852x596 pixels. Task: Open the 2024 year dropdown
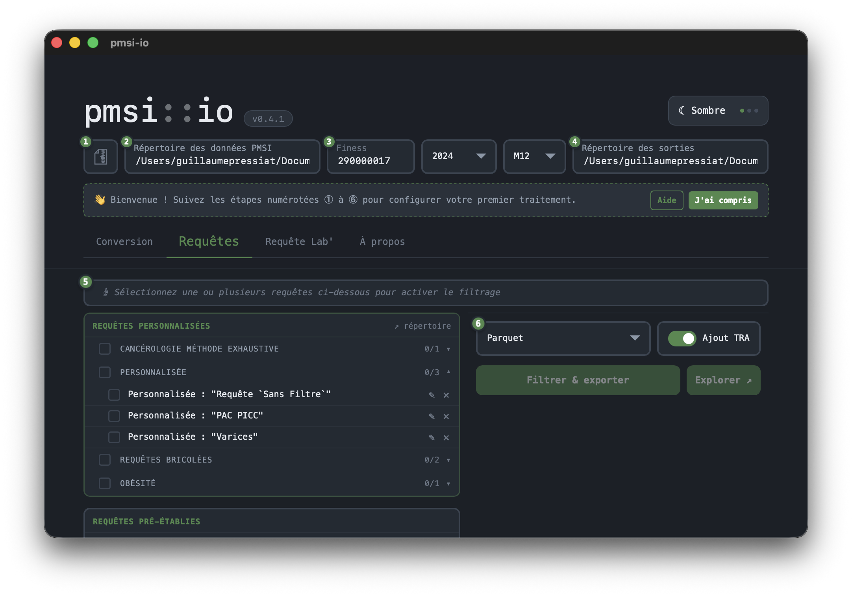[459, 156]
